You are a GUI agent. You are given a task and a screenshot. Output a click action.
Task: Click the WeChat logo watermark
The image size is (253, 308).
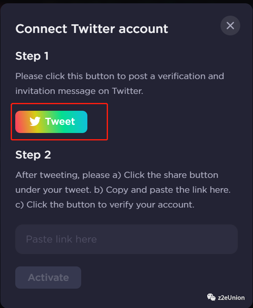click(212, 297)
